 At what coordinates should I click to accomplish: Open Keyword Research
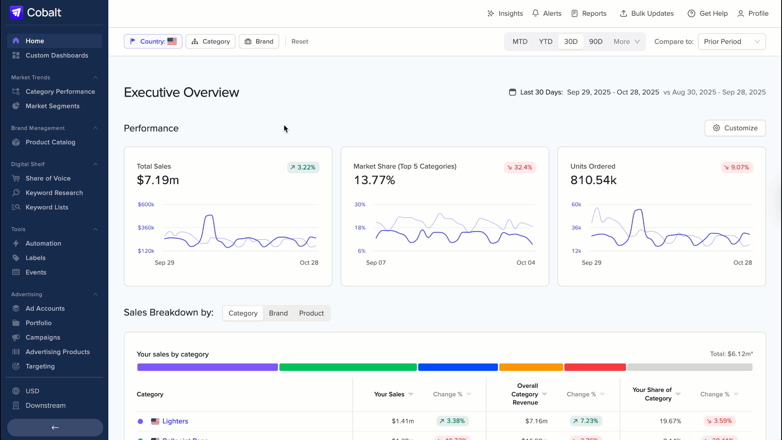click(55, 193)
